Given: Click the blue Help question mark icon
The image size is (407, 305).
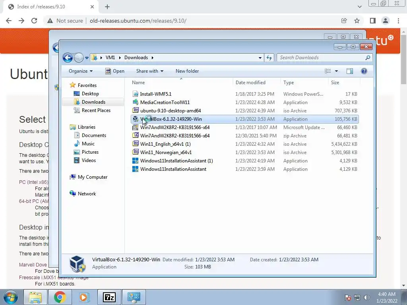Looking at the screenshot, I should click(364, 71).
